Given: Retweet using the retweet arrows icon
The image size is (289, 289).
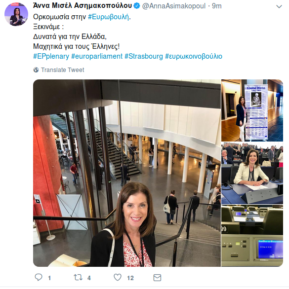Looking at the screenshot, I should [x=78, y=277].
